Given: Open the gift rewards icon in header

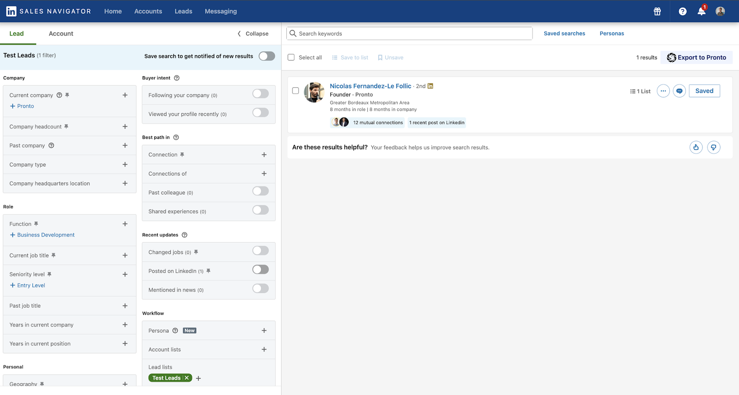Looking at the screenshot, I should (x=657, y=12).
